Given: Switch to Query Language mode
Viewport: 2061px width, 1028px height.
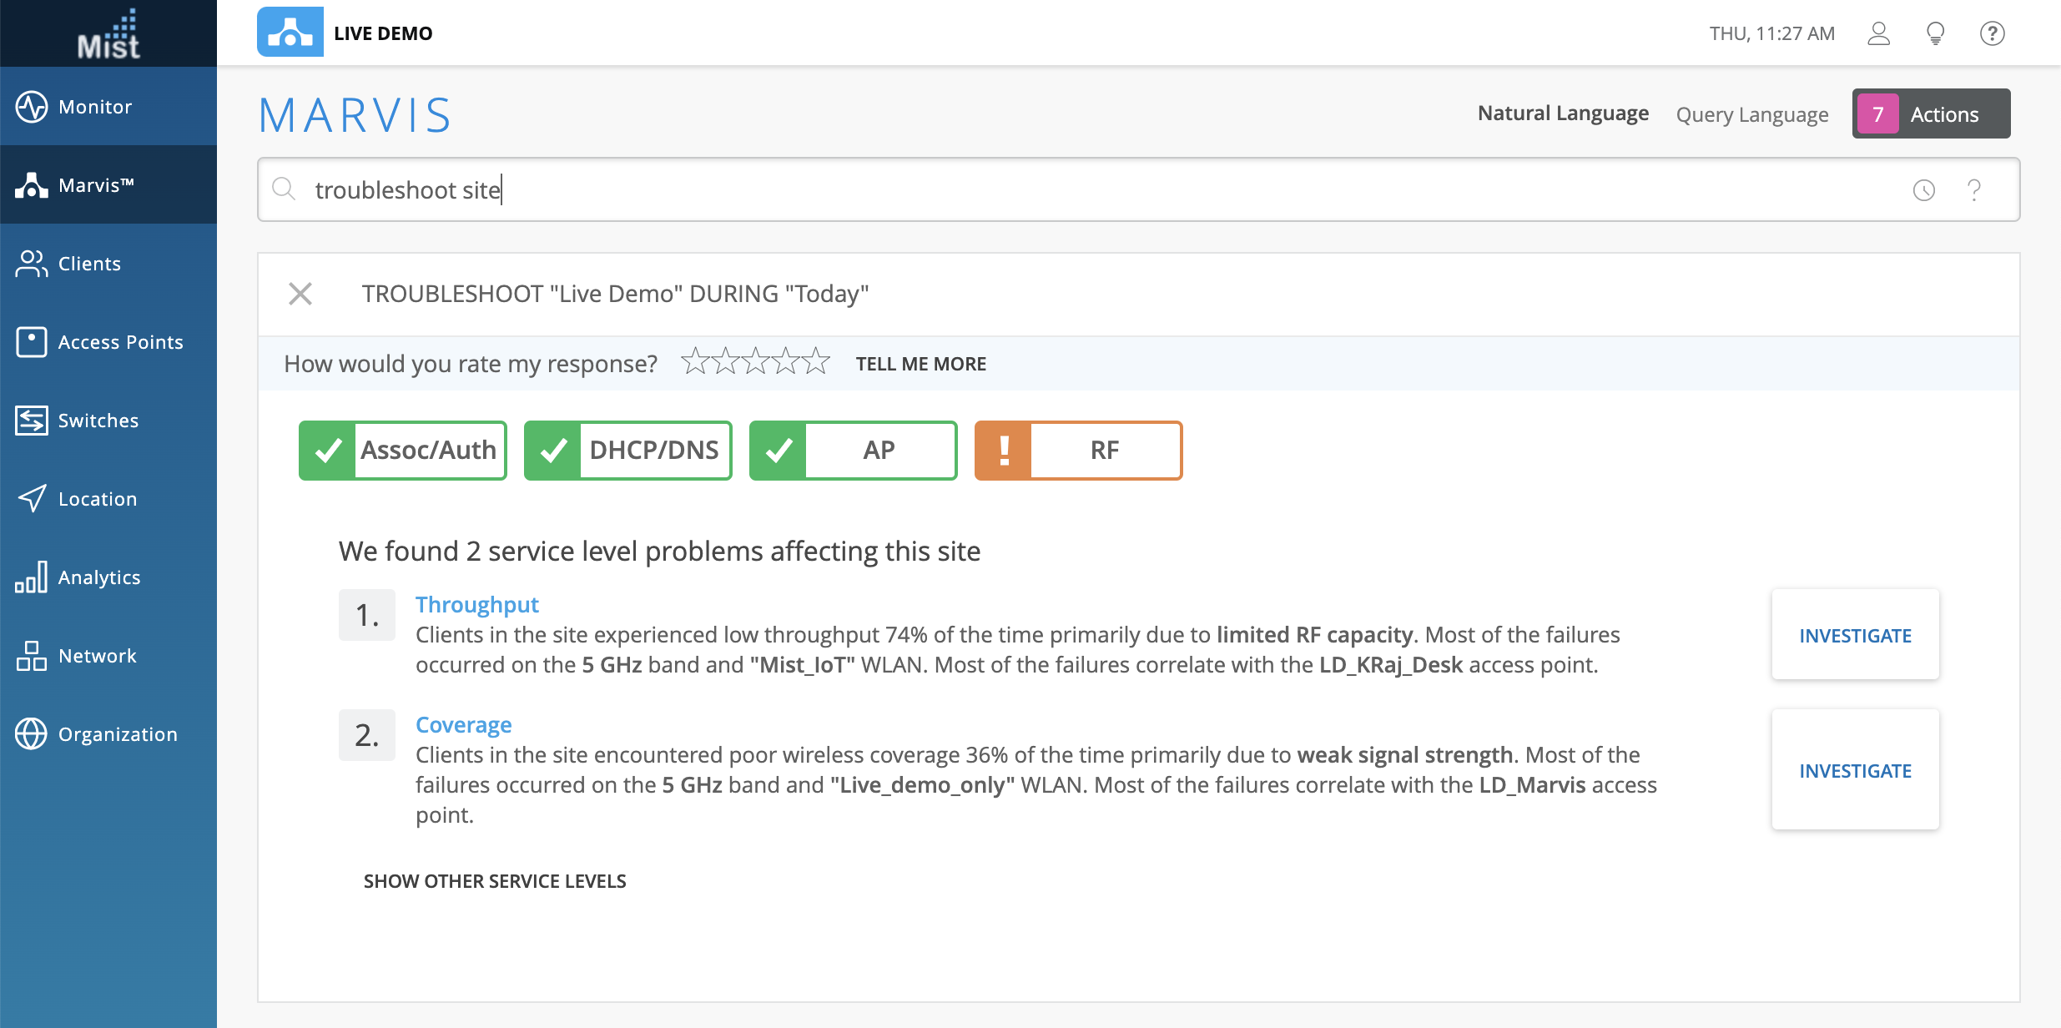Looking at the screenshot, I should tap(1751, 114).
